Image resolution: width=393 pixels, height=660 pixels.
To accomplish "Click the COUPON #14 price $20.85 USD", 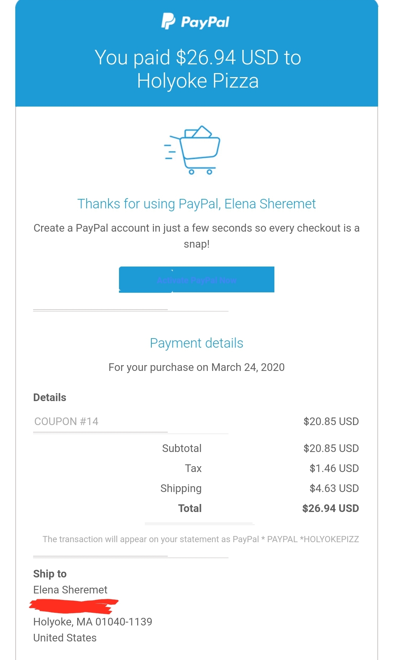I will point(331,421).
